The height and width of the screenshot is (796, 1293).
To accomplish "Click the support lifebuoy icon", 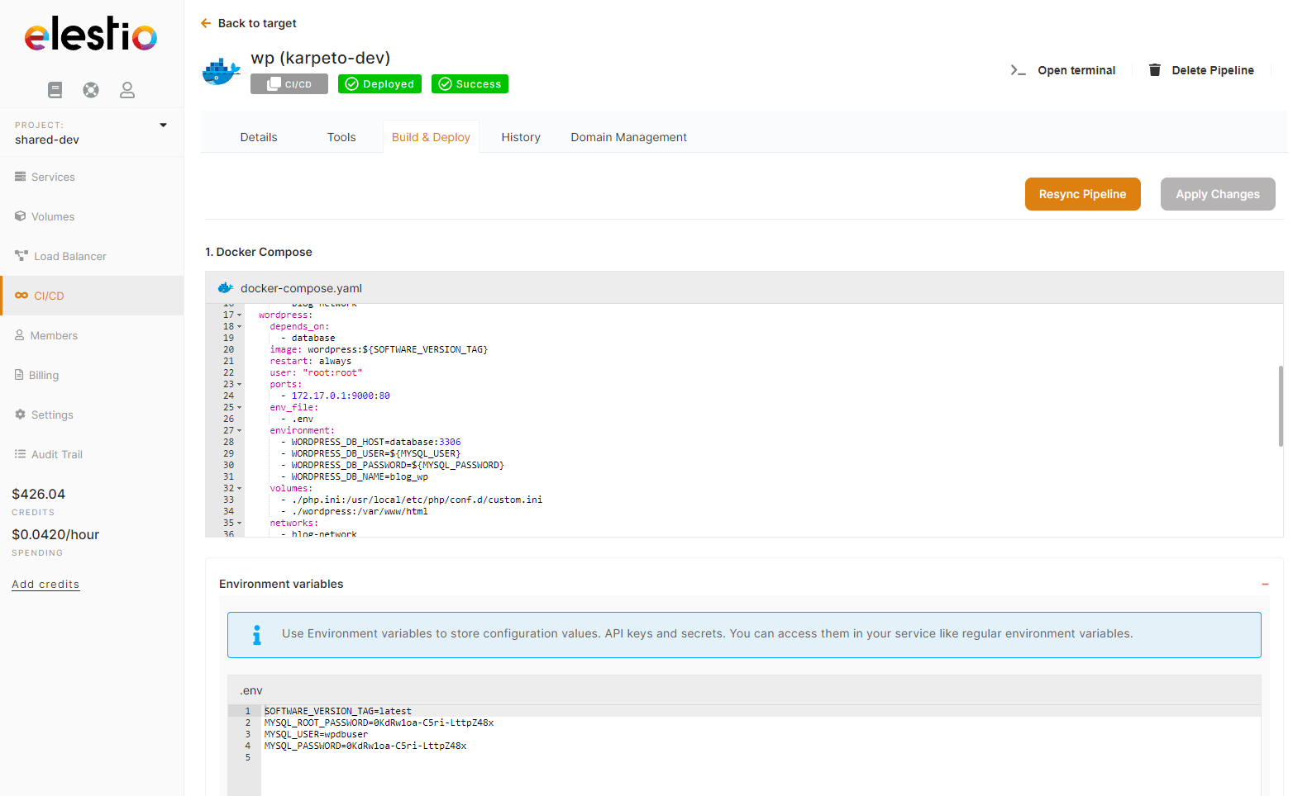I will [x=91, y=90].
